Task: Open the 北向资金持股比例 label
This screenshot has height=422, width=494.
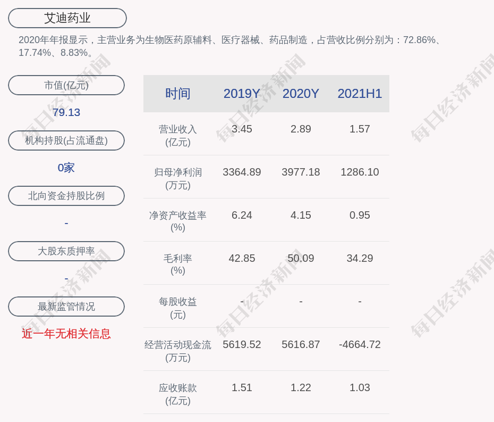Action: (x=66, y=196)
